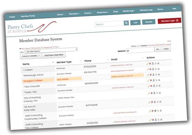Edit Test, Cross Ref using pencil icon
Screen dimensions: 192x135
148,81
